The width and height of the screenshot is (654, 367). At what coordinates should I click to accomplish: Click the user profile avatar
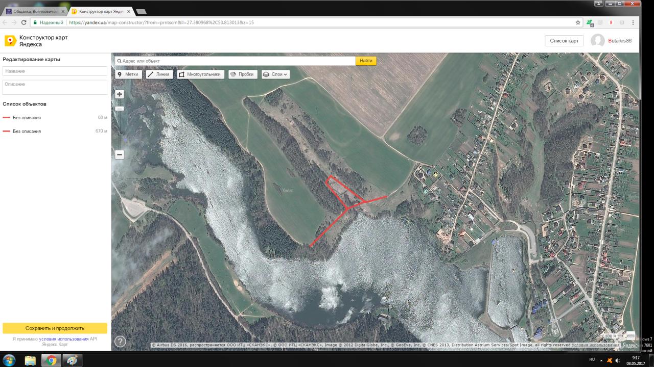pos(597,41)
